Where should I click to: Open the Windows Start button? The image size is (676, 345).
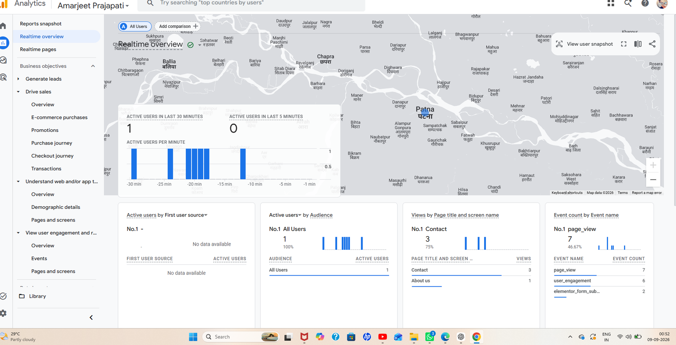pyautogui.click(x=193, y=337)
